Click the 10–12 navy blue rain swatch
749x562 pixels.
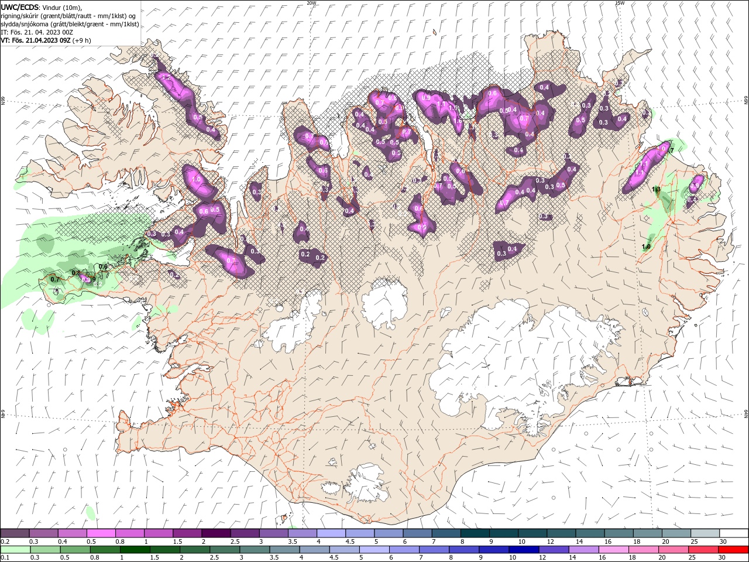(523, 550)
